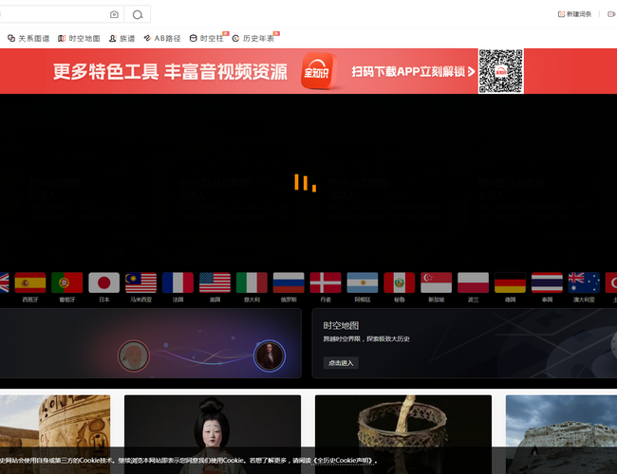Image resolution: width=617 pixels, height=474 pixels.
Task: Choose the United States flag
Action: [215, 283]
